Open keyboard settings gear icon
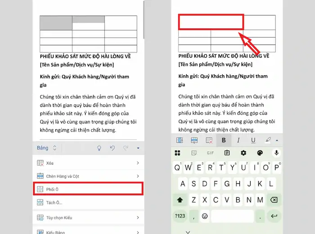Viewport: 315px width, 234px height. (243, 153)
